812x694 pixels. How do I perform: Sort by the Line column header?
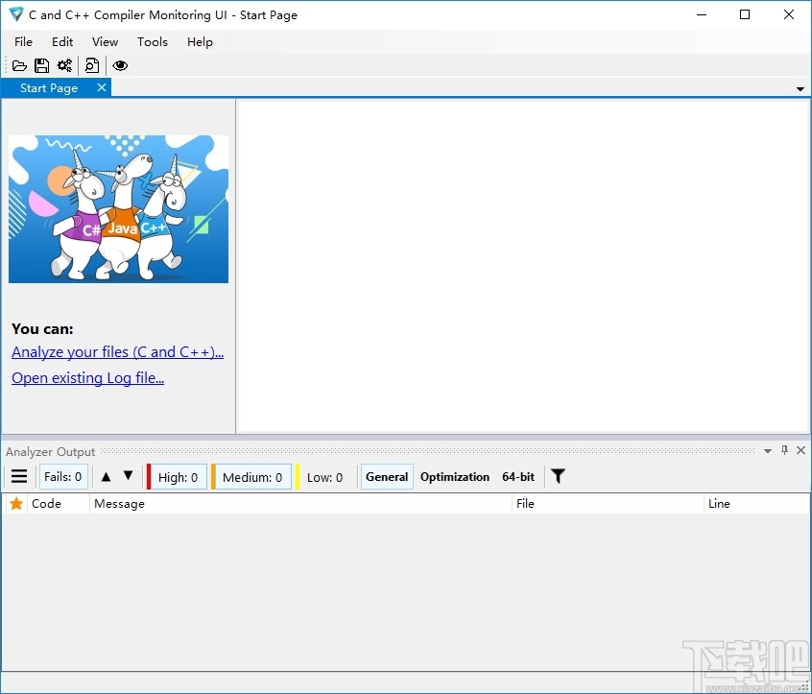(x=756, y=503)
